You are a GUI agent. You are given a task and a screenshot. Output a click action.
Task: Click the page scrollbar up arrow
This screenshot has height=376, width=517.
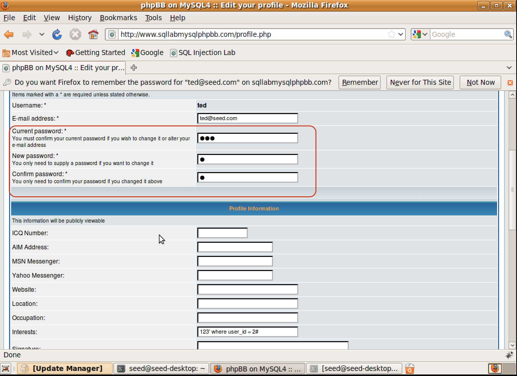click(512, 95)
